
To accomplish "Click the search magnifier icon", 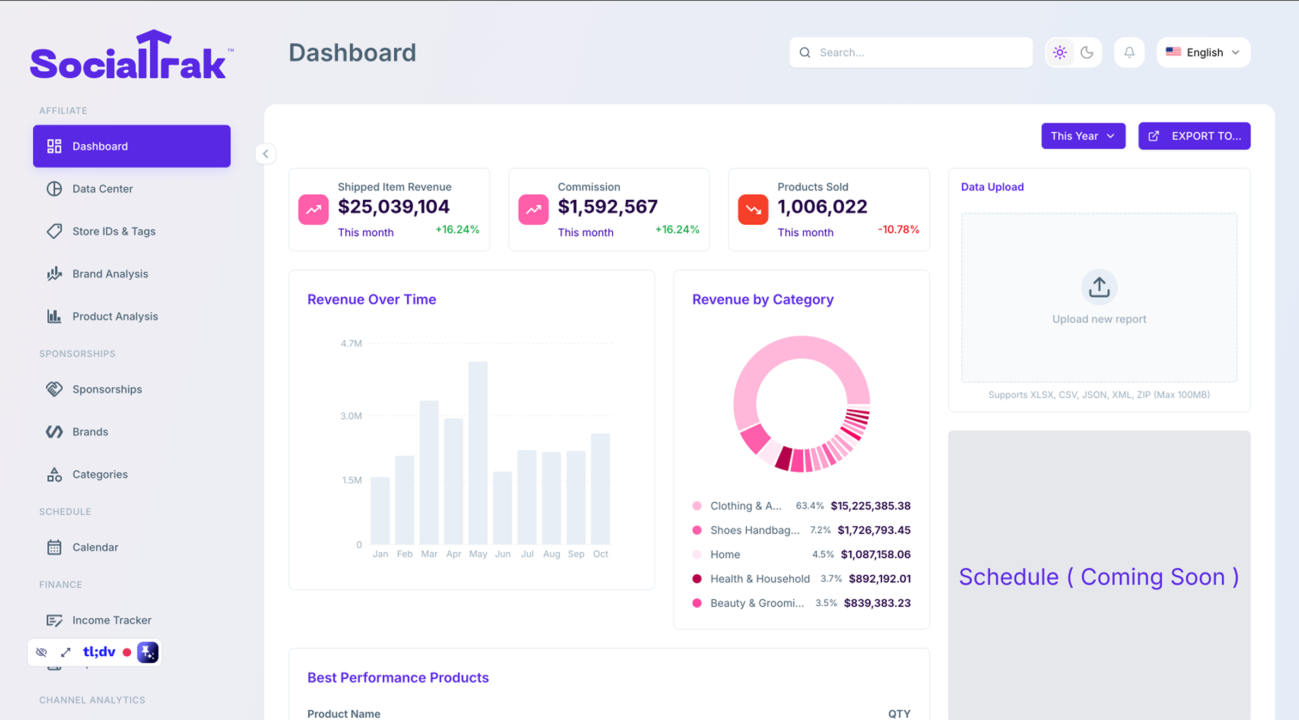I will pos(805,52).
